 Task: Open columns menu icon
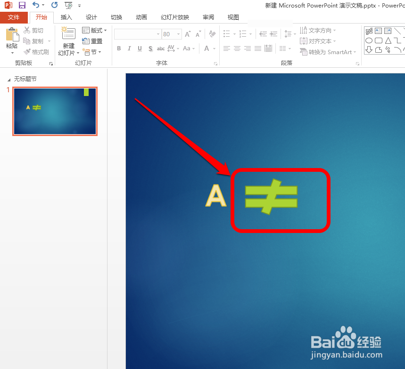(285, 48)
